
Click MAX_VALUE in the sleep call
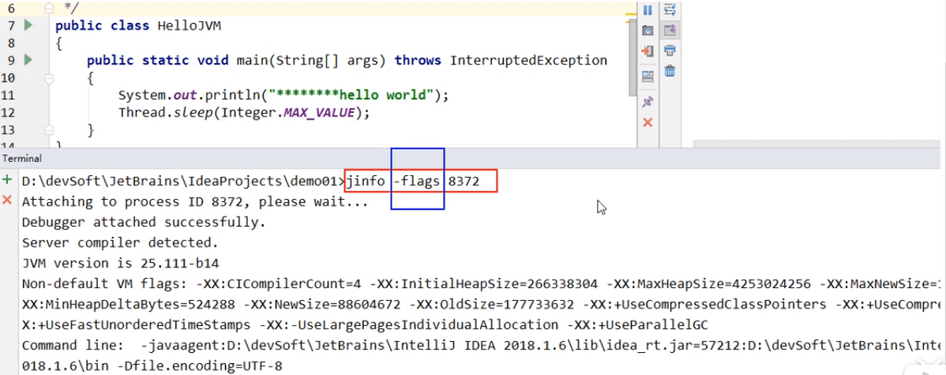pyautogui.click(x=319, y=113)
